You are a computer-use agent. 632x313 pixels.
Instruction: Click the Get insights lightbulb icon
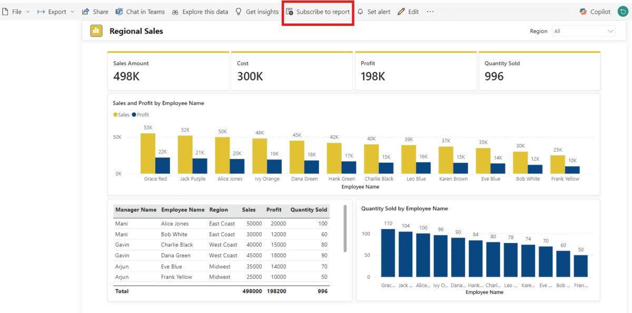[239, 11]
